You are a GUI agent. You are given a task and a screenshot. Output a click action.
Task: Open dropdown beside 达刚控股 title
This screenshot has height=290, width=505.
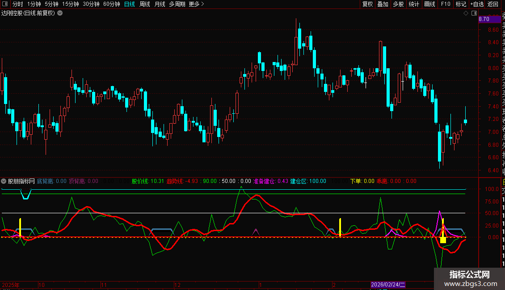[x=60, y=13]
